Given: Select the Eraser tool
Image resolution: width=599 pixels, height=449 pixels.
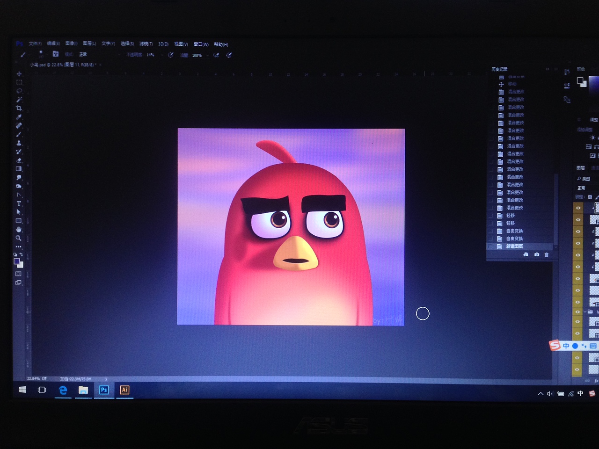Looking at the screenshot, I should click(19, 160).
